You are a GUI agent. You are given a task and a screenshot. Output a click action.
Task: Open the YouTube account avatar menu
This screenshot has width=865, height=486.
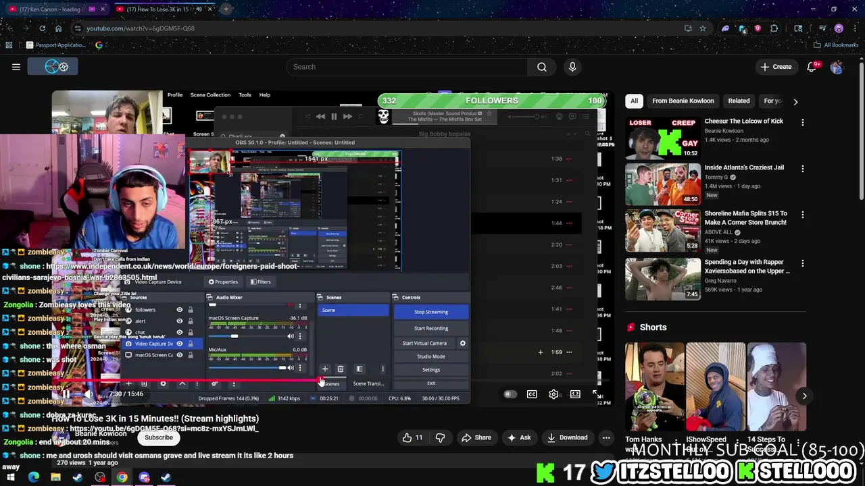click(x=837, y=67)
